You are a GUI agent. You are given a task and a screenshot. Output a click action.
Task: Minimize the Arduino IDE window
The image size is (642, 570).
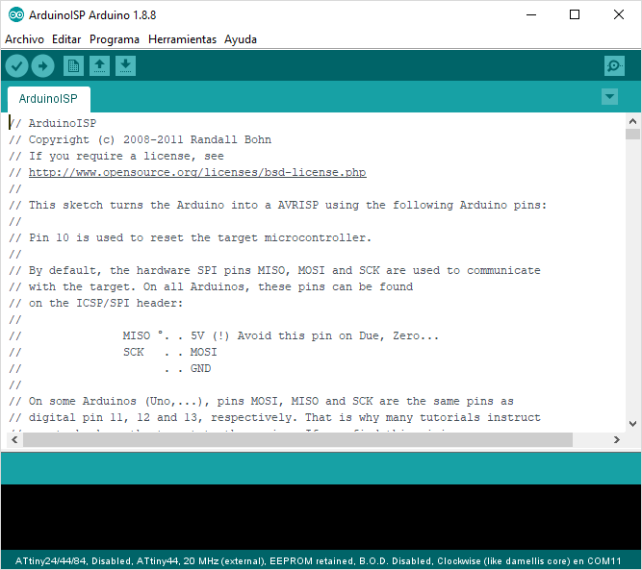(x=531, y=15)
